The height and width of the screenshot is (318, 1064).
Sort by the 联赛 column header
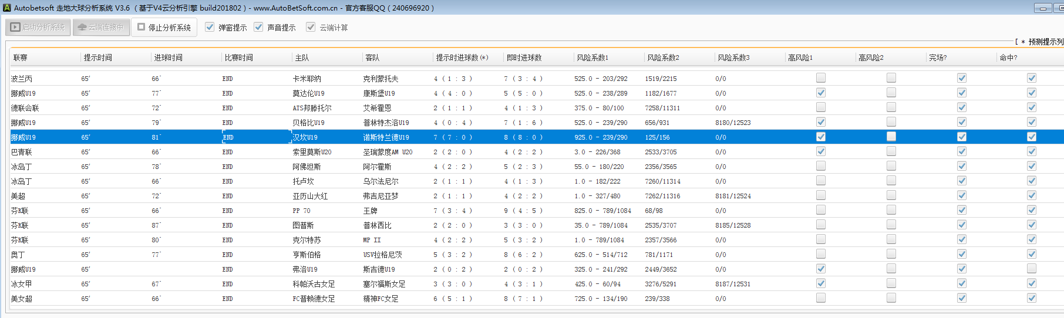tap(21, 57)
